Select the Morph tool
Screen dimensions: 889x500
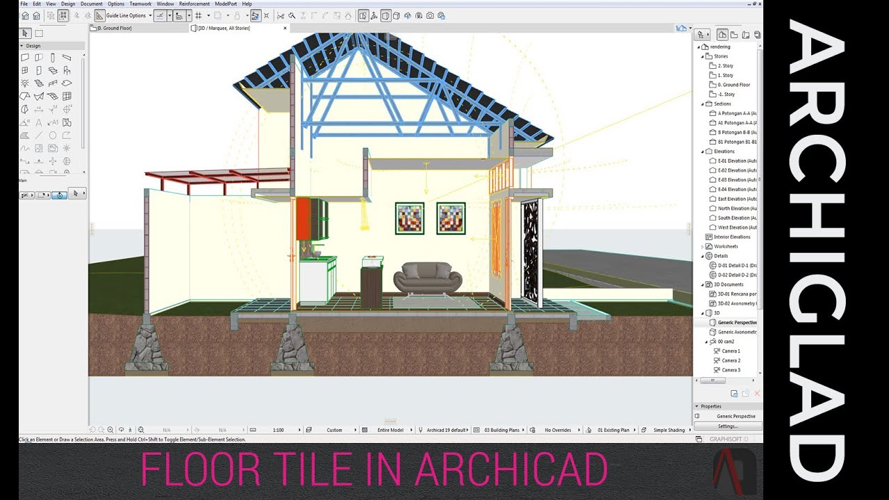coord(25,109)
